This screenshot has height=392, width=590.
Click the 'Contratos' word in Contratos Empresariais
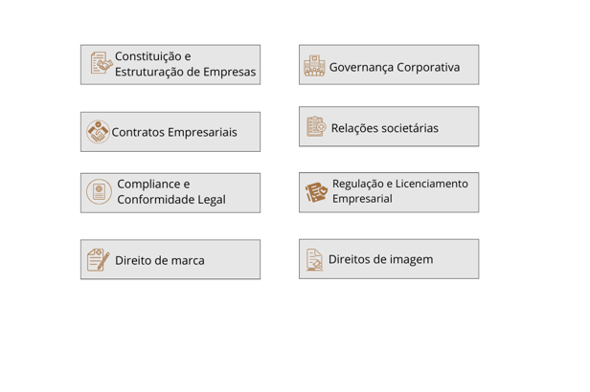click(x=138, y=132)
